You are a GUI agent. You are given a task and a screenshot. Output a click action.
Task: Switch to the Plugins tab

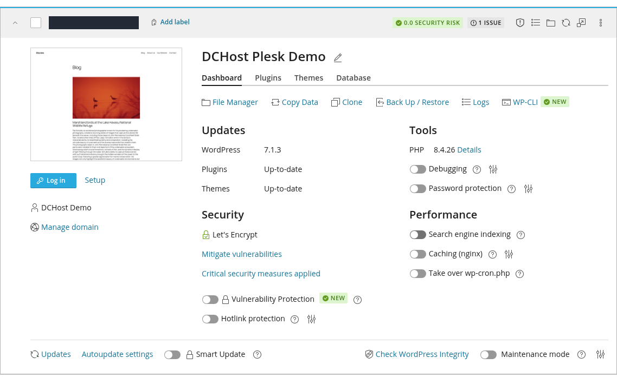tap(268, 78)
